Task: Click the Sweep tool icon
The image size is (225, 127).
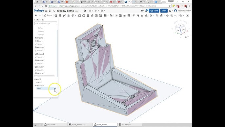Action: (64, 15)
